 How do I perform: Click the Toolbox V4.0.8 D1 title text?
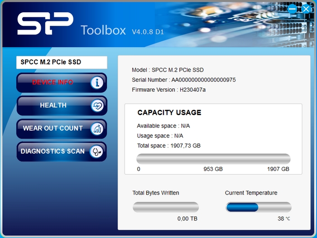(122, 30)
